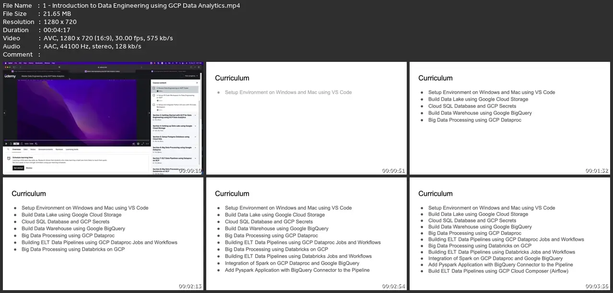Click the Curriculum slide thumbnail at 00:01:32
613x293 pixels.
(x=510, y=118)
